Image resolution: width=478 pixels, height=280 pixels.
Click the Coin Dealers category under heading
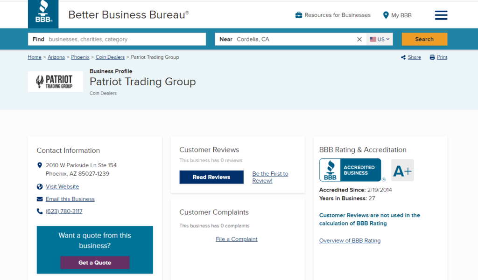103,94
